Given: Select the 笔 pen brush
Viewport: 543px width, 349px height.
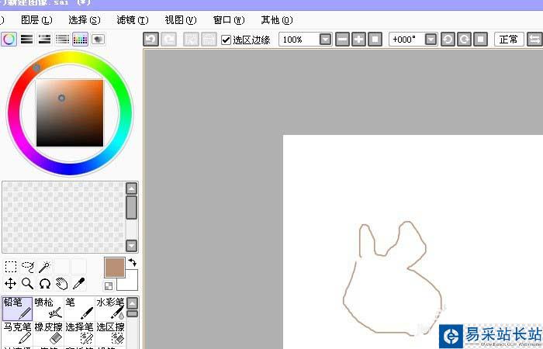Looking at the screenshot, I should click(x=80, y=309).
